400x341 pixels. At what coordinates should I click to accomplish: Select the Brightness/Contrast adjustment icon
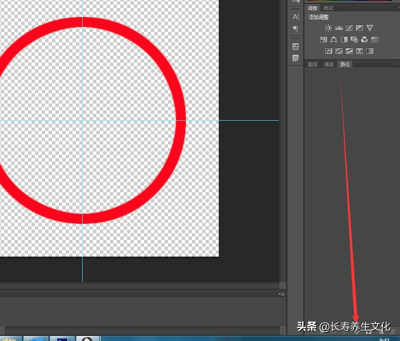point(328,28)
